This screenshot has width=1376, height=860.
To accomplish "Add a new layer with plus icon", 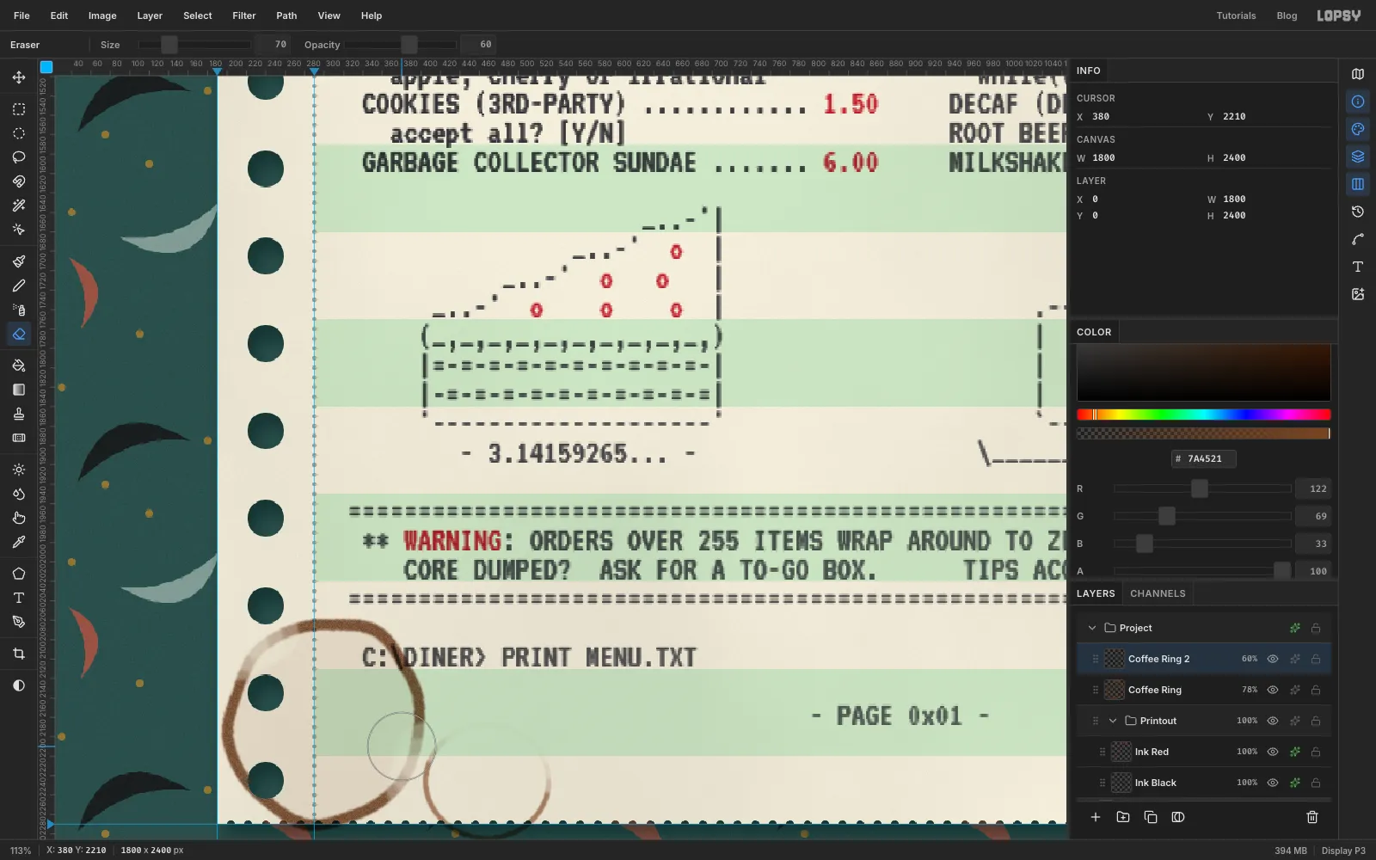I will [x=1096, y=817].
